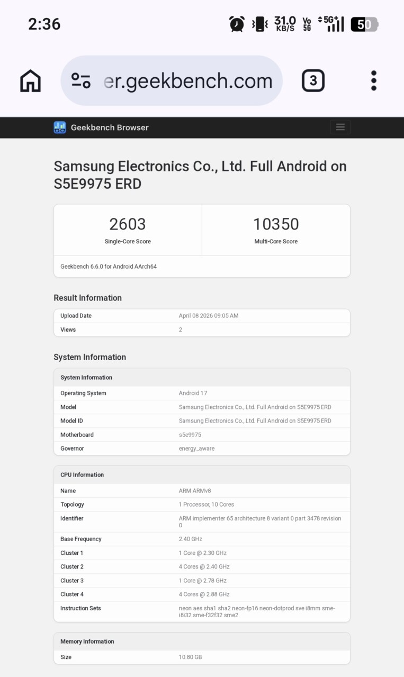404x677 pixels.
Task: Open the browser's three-dot overflow menu
Action: [x=373, y=80]
